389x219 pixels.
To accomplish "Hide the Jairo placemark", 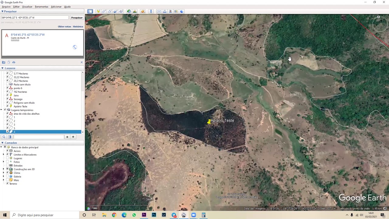I will click(x=8, y=95).
